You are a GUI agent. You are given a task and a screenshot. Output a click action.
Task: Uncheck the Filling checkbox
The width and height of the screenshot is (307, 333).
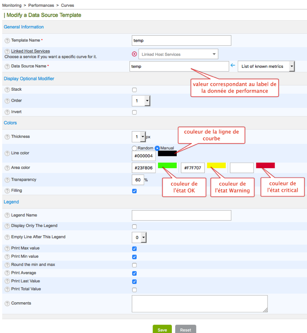[x=134, y=191]
